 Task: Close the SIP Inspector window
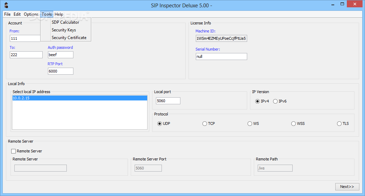355,4
